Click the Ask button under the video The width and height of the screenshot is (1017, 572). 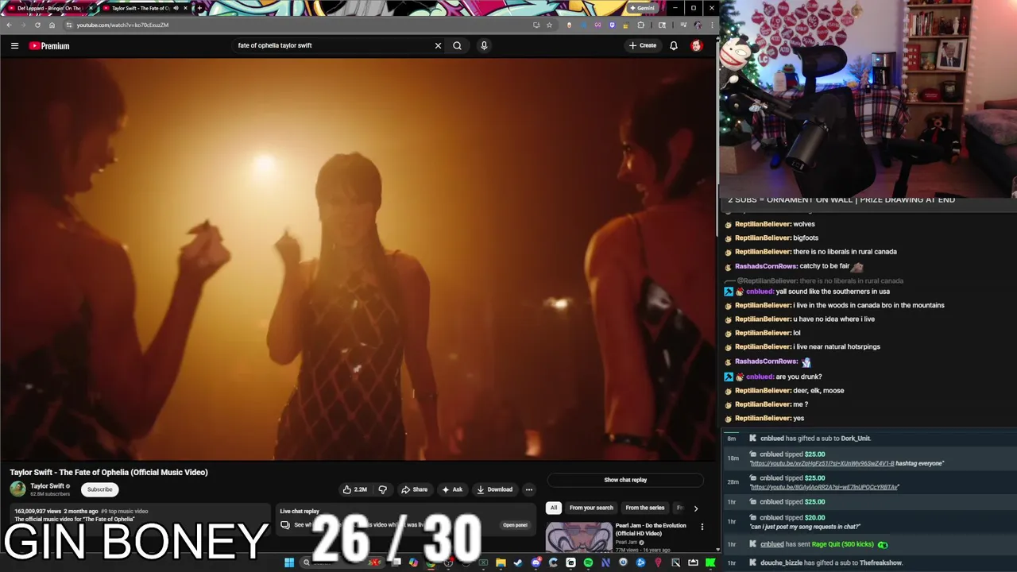click(x=452, y=489)
